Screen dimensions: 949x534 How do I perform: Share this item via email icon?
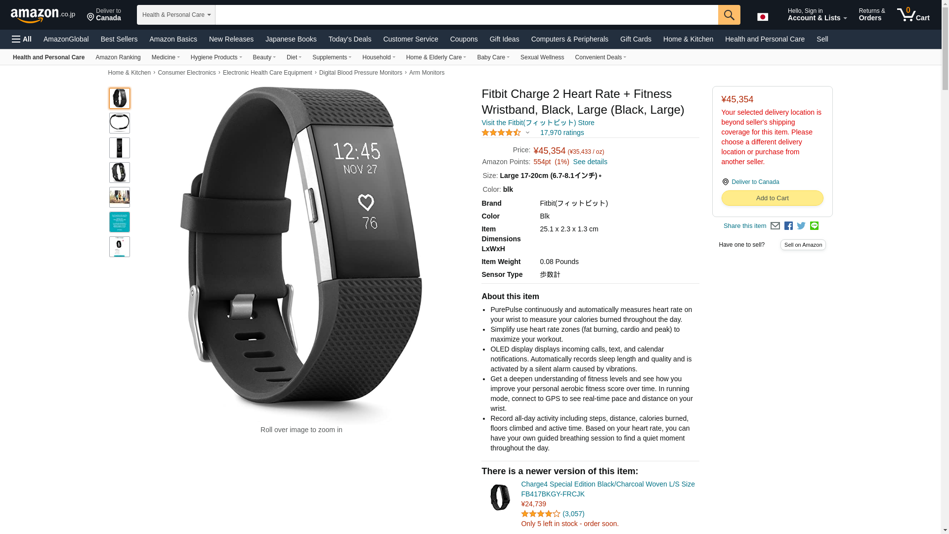coord(775,226)
